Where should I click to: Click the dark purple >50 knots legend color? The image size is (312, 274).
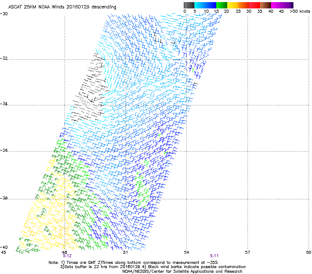pyautogui.click(x=292, y=5)
